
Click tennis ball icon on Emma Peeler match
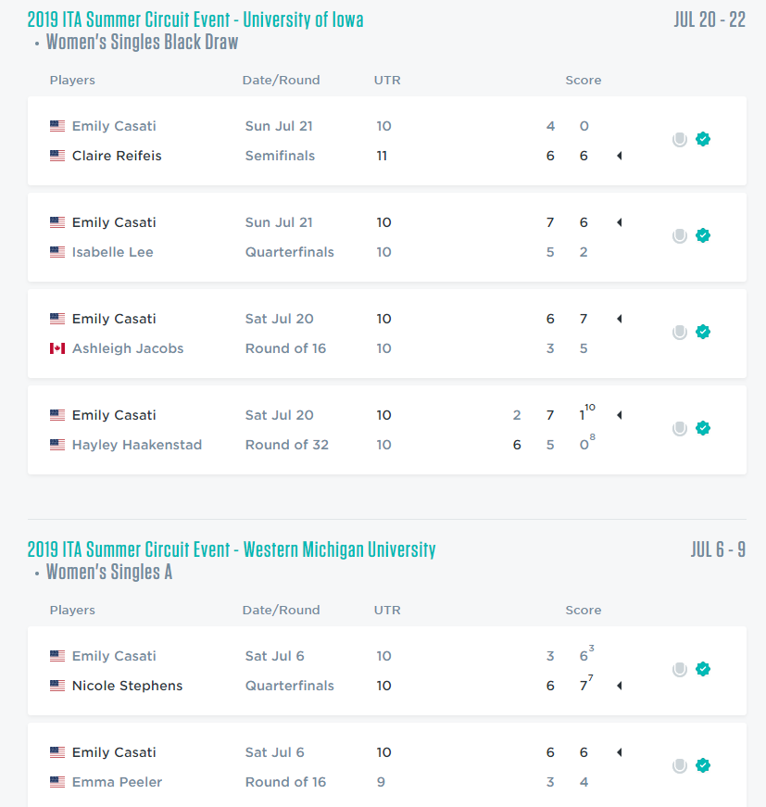pos(680,766)
